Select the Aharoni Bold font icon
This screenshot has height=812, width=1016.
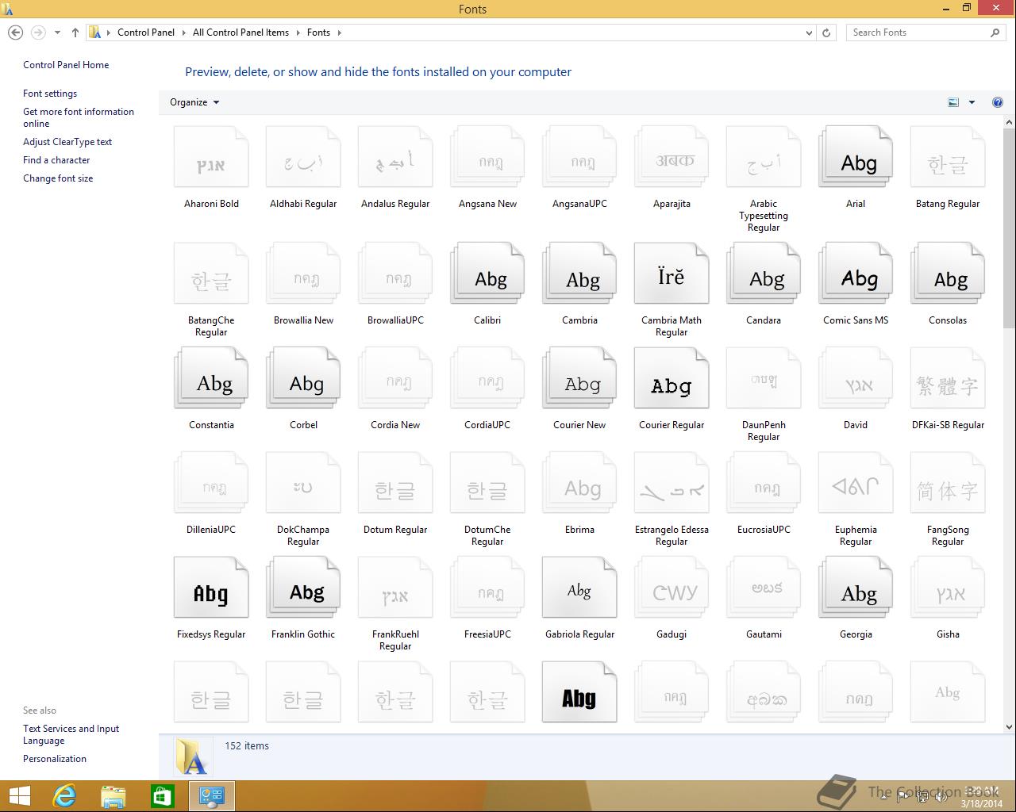click(211, 158)
